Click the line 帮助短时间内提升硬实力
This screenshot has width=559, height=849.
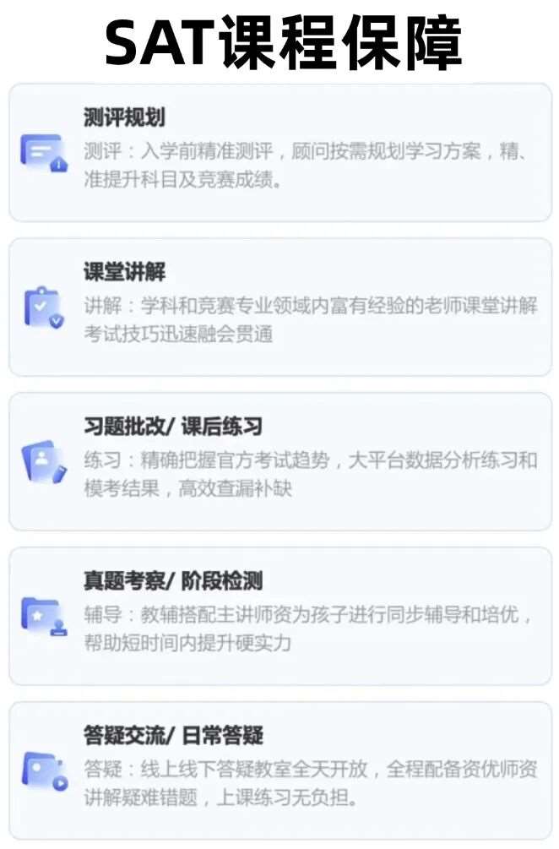tap(187, 643)
